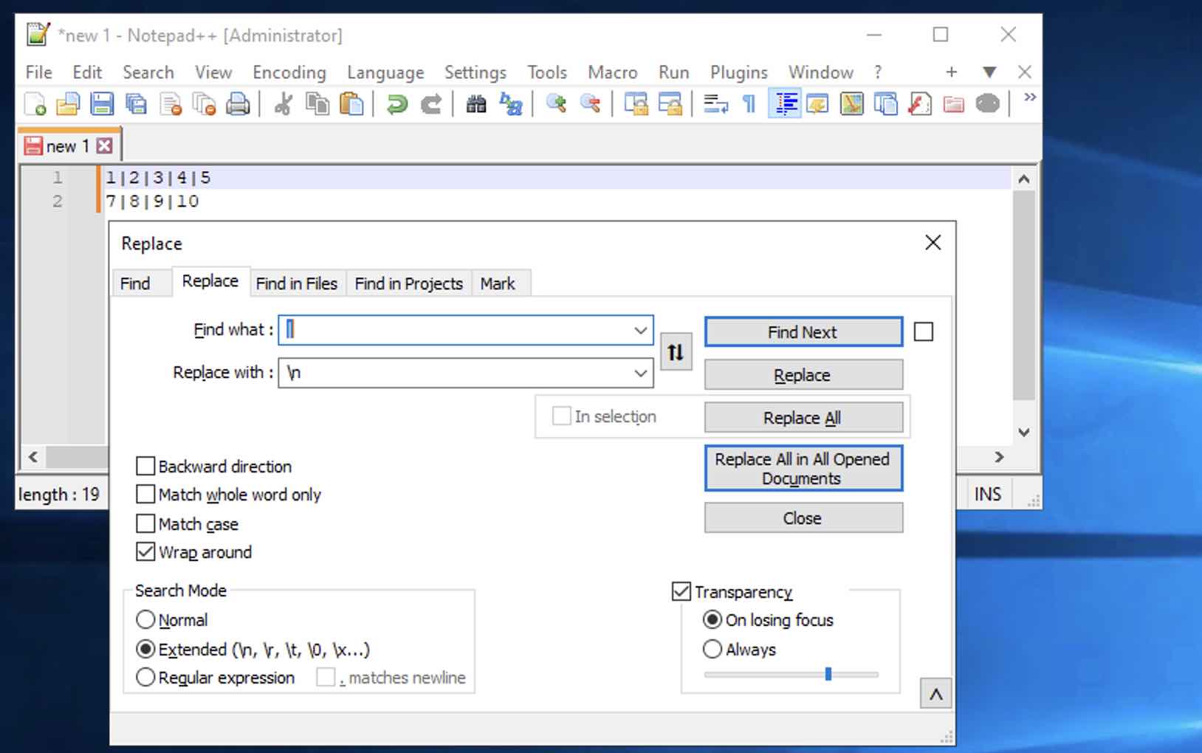Screen dimensions: 1202x753
Task: Click Replace All in All Opened Documents
Action: pos(803,468)
